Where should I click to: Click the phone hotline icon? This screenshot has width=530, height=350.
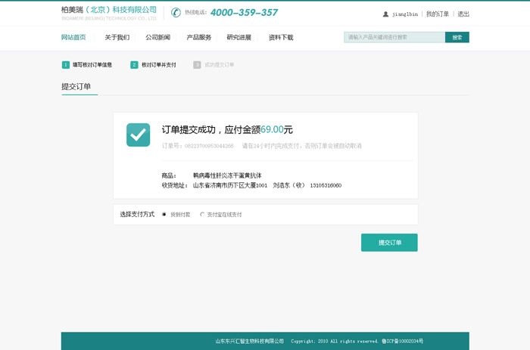point(176,13)
